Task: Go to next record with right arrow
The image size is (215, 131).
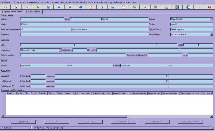Action: coord(70,7)
